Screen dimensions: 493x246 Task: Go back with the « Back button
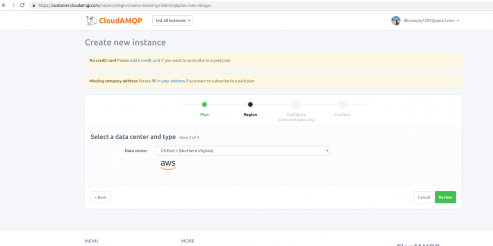[101, 197]
